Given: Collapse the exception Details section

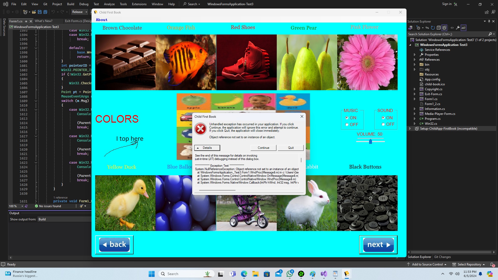Looking at the screenshot, I should [x=207, y=148].
